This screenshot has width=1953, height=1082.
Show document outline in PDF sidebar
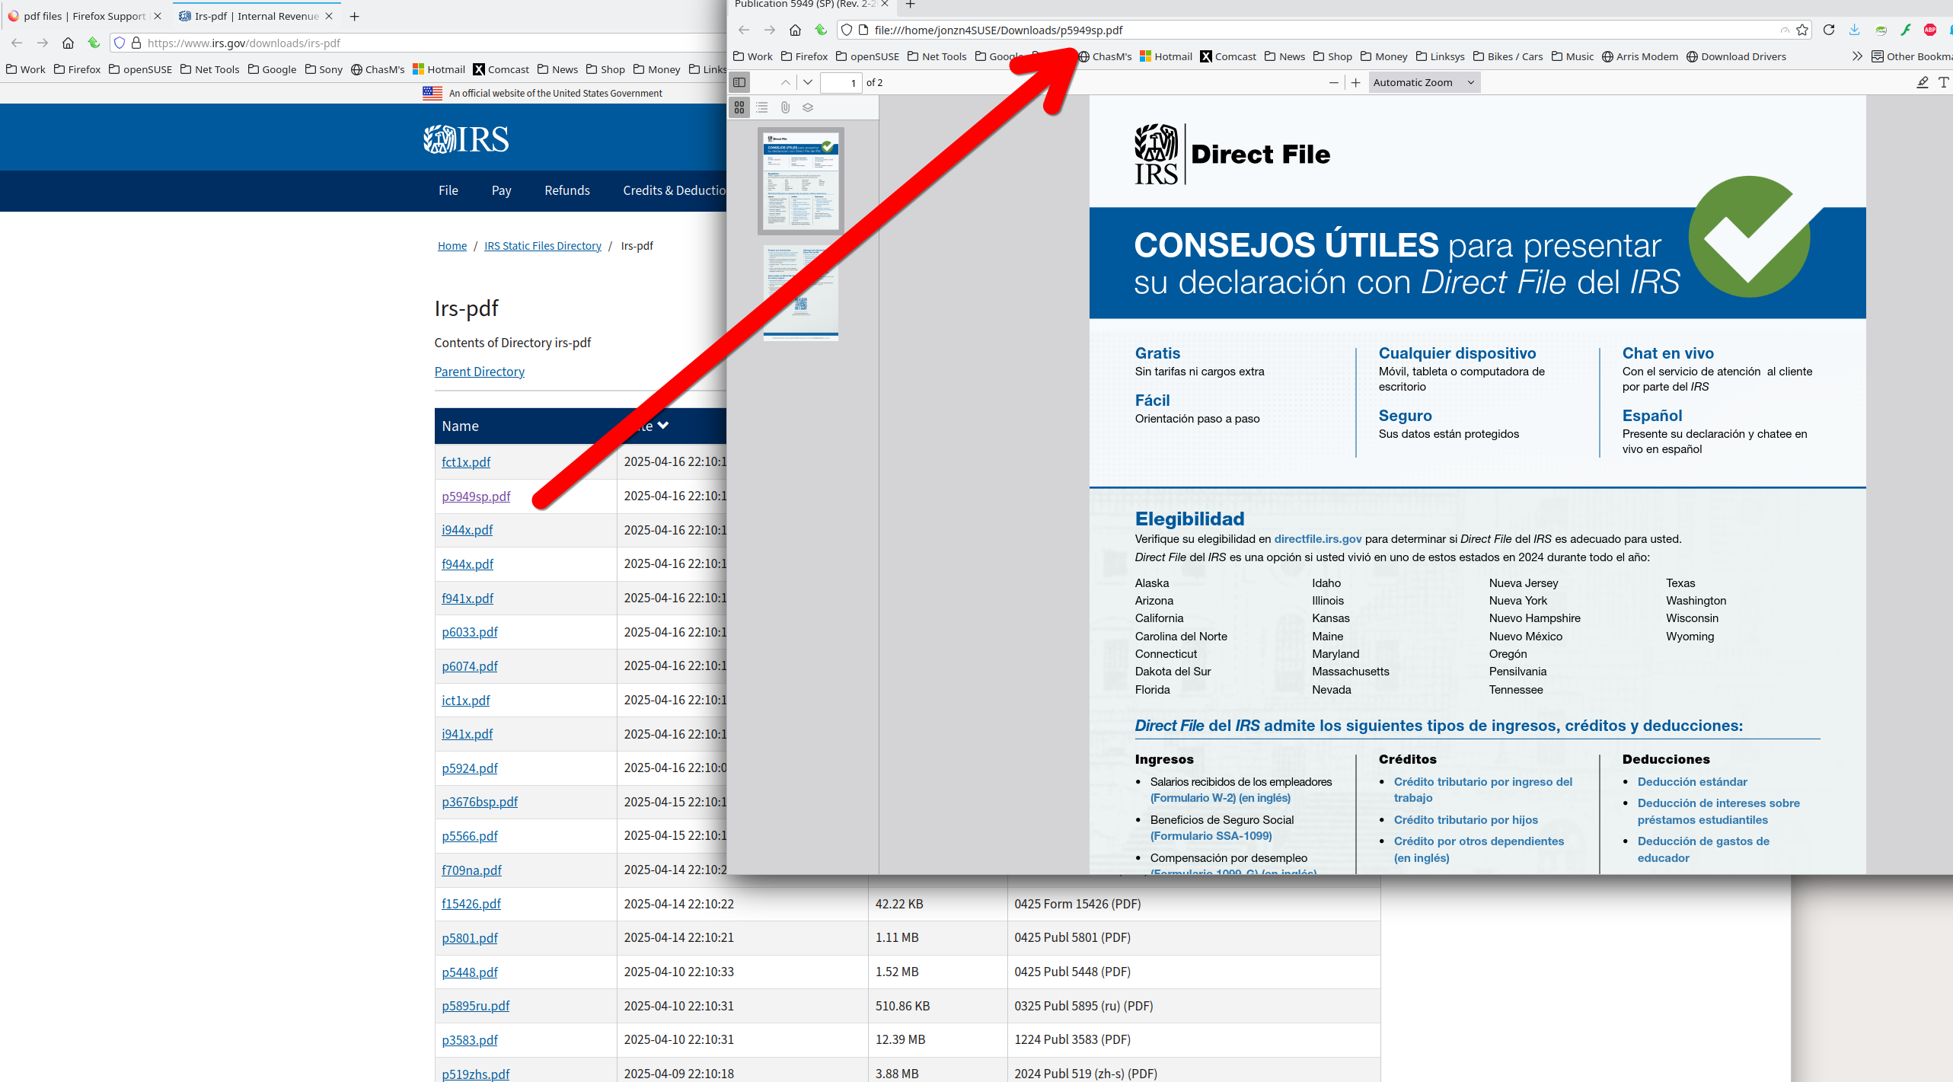pyautogui.click(x=762, y=107)
